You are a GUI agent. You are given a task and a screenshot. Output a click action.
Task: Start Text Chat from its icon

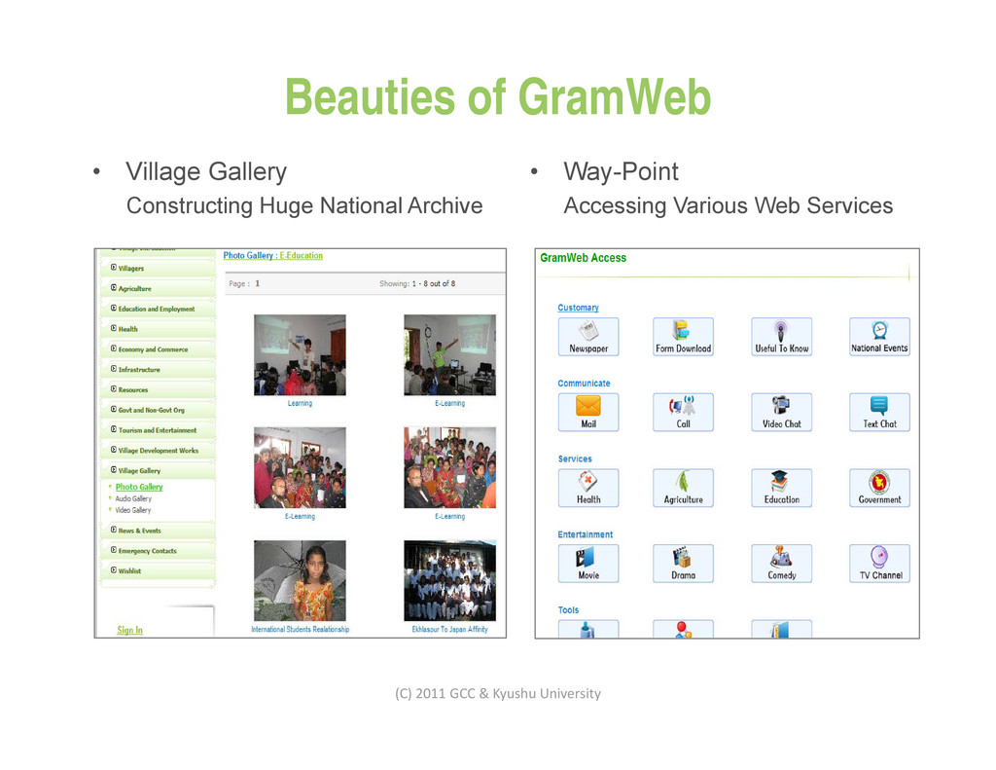click(879, 412)
